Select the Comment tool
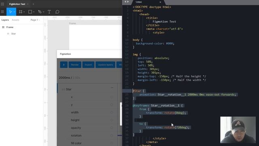This screenshot has height=146, width=259. [57, 12]
